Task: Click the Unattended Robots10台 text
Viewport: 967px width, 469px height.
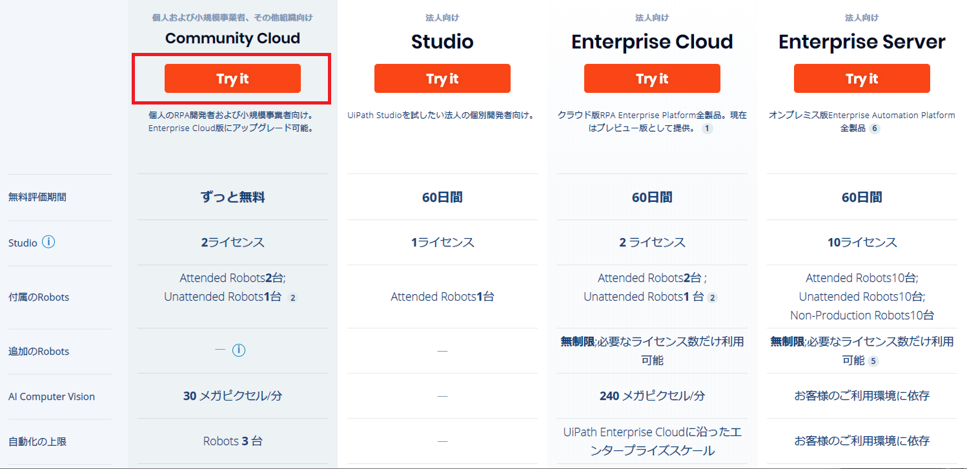Action: pos(862,297)
